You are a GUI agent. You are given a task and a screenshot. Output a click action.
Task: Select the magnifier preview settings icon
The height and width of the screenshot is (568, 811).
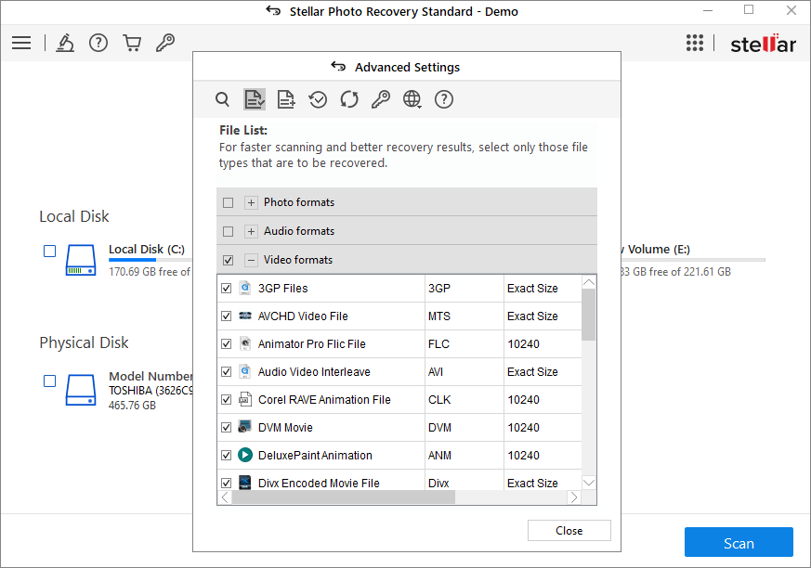[222, 99]
